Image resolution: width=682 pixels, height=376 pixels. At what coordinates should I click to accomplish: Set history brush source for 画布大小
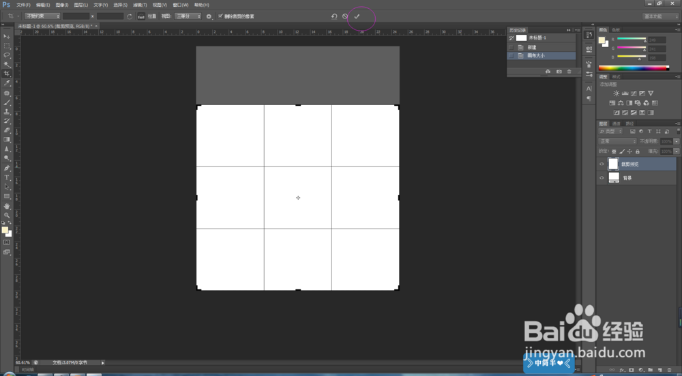[x=511, y=56]
